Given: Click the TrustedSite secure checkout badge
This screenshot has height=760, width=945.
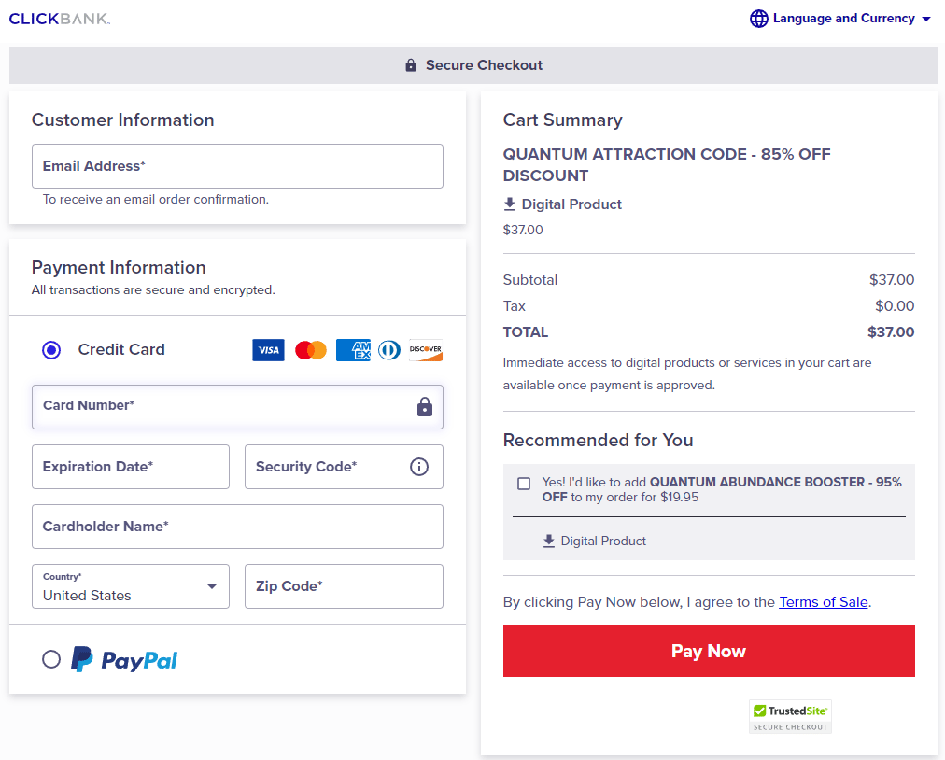Looking at the screenshot, I should tap(790, 716).
